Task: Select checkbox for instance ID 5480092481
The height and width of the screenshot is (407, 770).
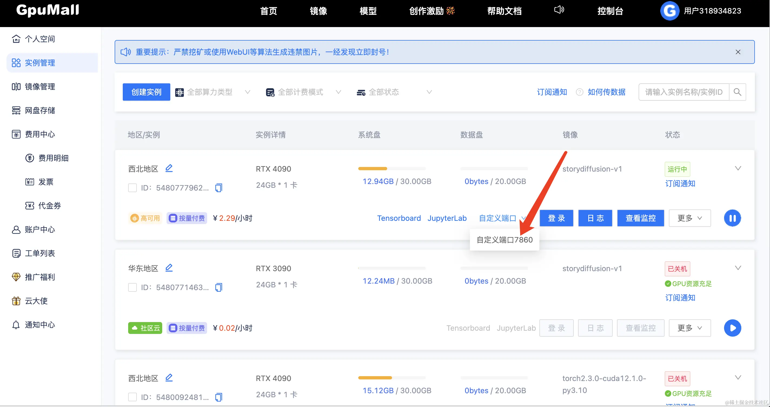Action: click(x=132, y=397)
